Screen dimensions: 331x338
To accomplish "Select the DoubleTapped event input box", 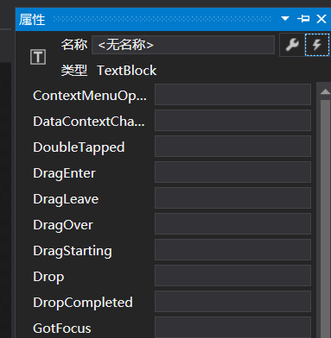I will 232,147.
